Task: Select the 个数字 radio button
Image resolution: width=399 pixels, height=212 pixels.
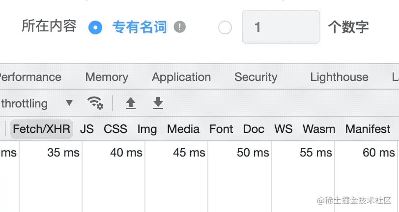Action: point(225,27)
